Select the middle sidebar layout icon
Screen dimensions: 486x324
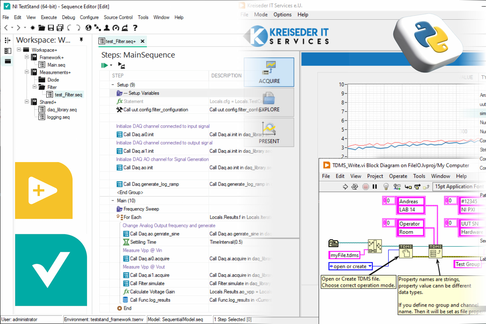tap(8, 51)
